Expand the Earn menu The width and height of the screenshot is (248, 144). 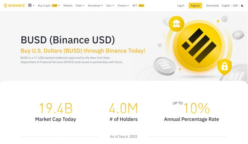[x=110, y=6]
